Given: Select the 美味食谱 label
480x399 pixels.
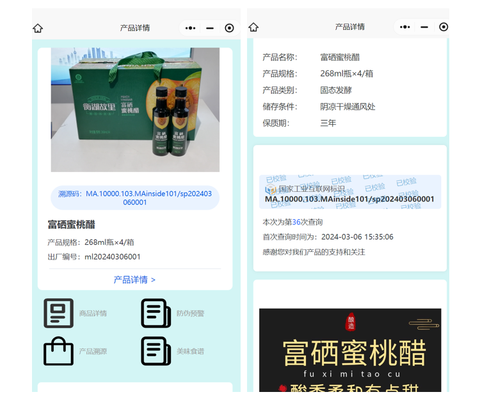Looking at the screenshot, I should point(191,351).
